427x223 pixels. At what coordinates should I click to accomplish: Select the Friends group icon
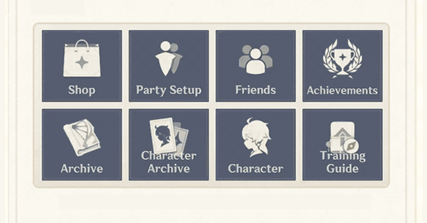255,60
